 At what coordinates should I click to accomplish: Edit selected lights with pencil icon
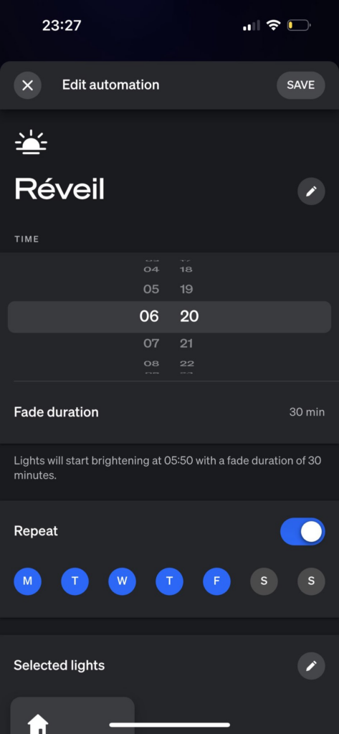point(311,666)
